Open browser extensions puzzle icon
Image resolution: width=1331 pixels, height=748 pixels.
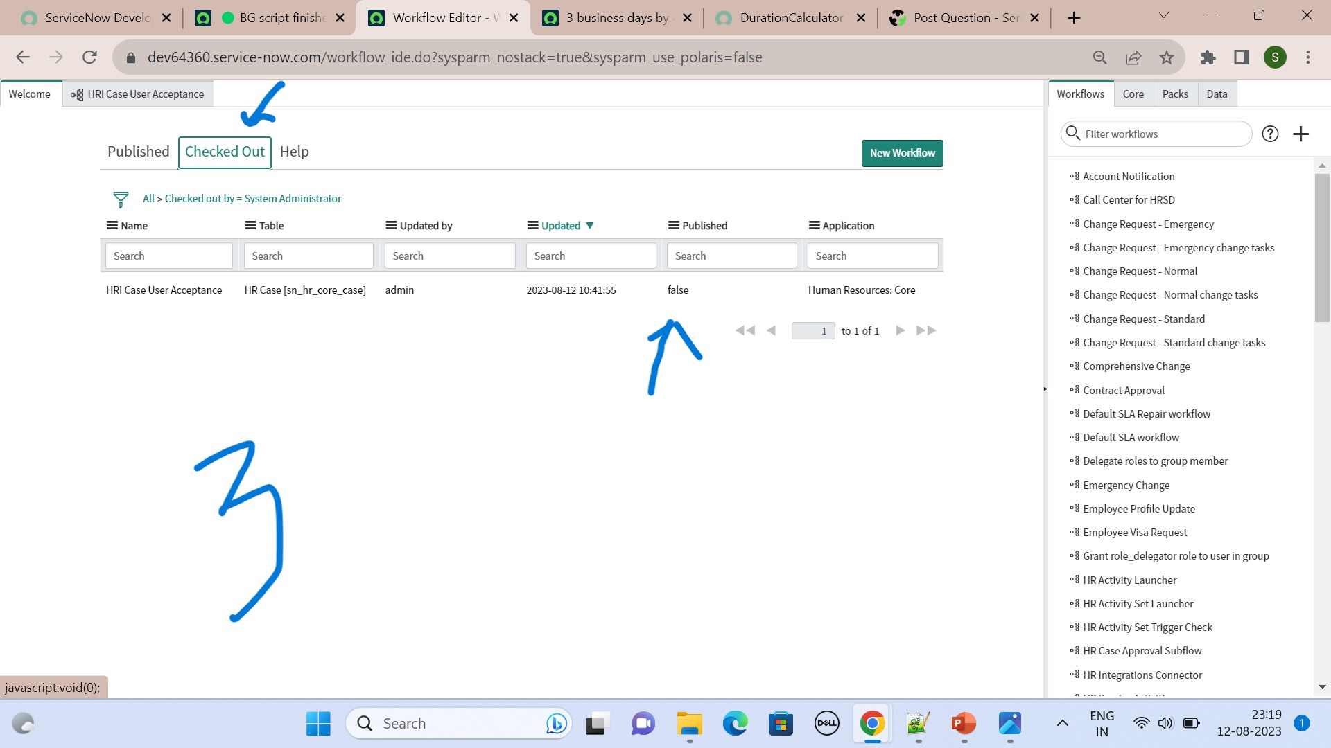coord(1208,57)
